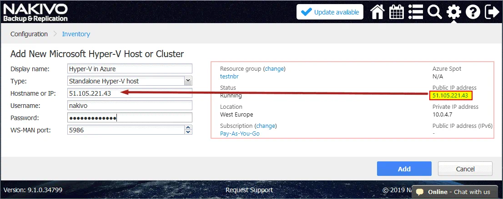Expand the Type dropdown list

188,81
